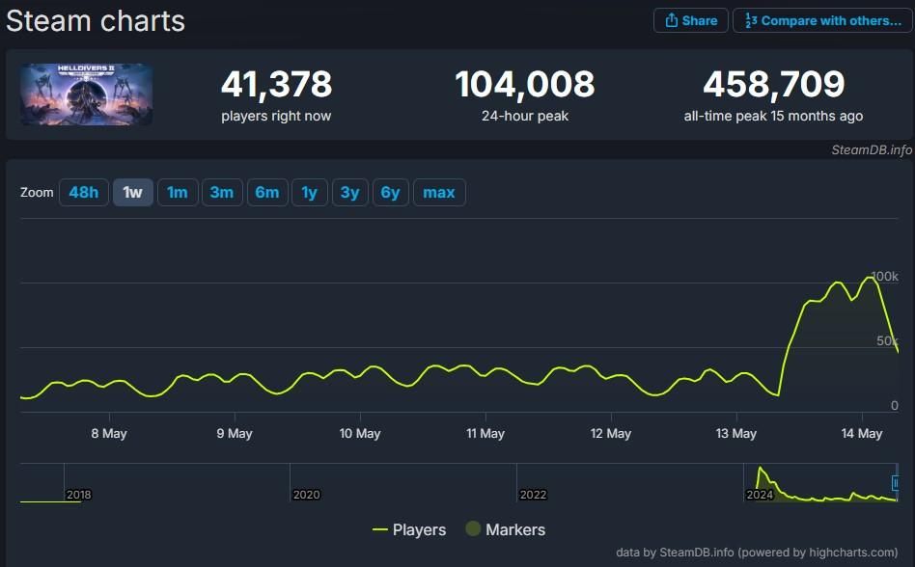Image resolution: width=915 pixels, height=567 pixels.
Task: Select the 1y zoom option
Action: [x=310, y=192]
